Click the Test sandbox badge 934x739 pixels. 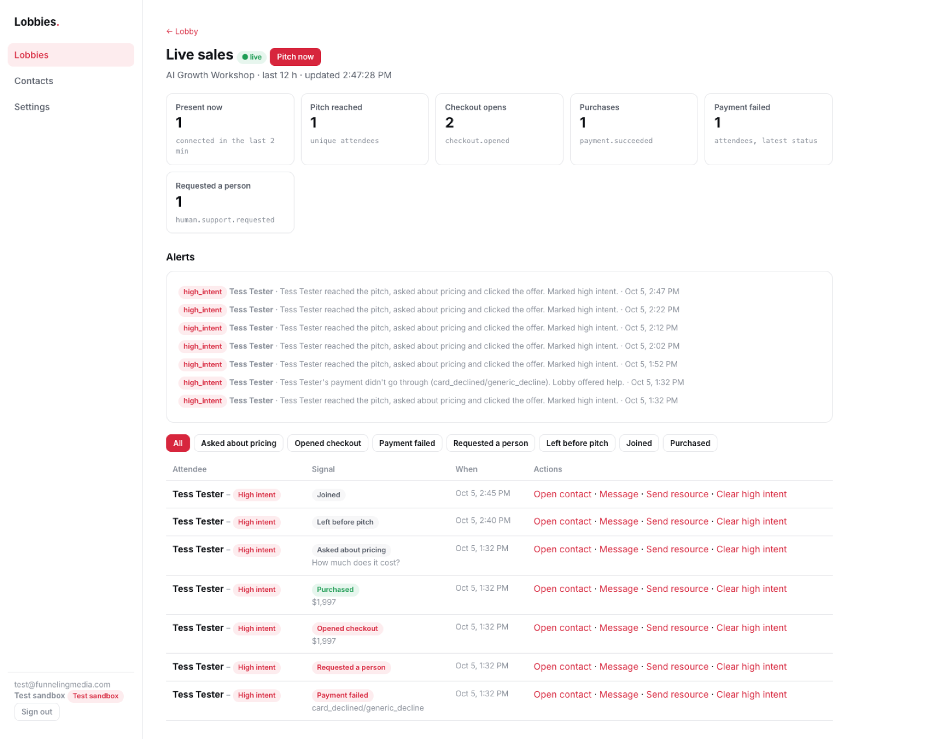(x=96, y=696)
